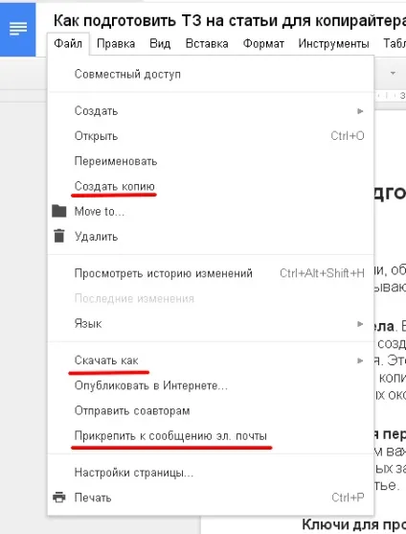Choose Совместный доступ

[x=211, y=74]
